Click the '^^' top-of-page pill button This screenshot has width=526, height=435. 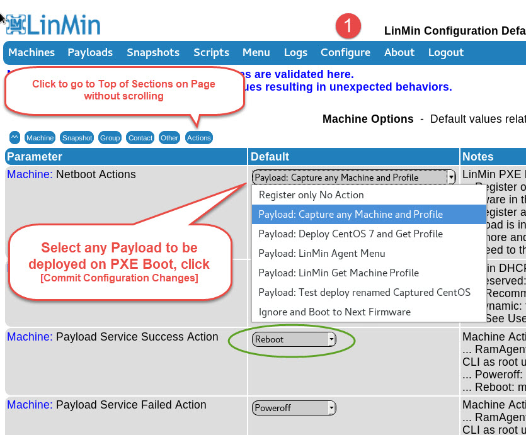coord(14,138)
